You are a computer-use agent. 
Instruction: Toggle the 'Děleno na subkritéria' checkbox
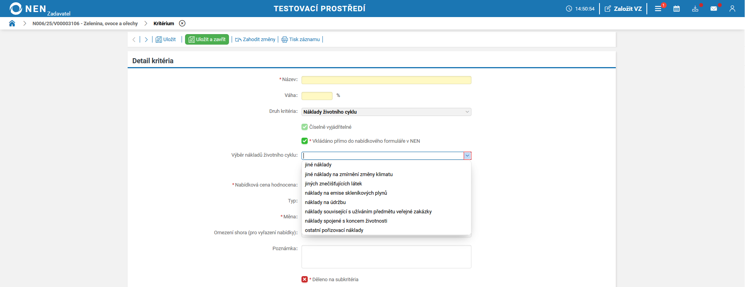coord(305,279)
